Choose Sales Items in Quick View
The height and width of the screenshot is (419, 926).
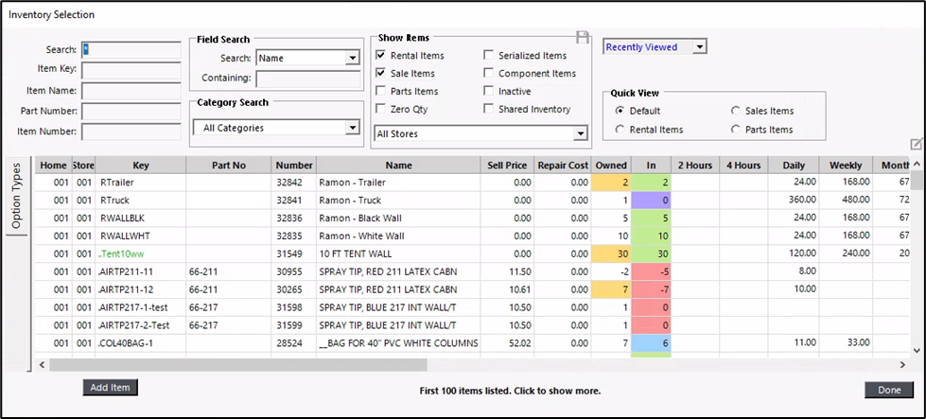(737, 111)
